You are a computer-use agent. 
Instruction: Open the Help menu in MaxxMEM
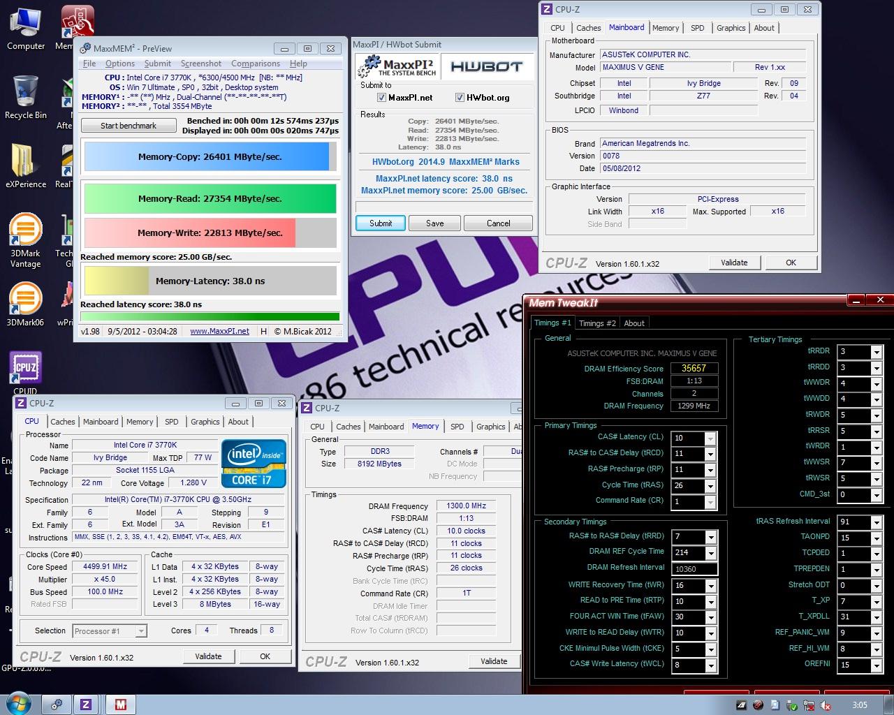click(298, 64)
